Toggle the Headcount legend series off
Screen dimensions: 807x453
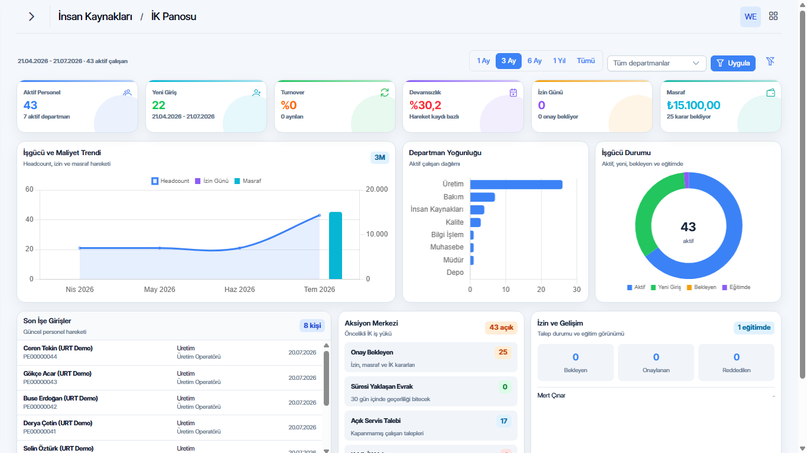point(171,181)
